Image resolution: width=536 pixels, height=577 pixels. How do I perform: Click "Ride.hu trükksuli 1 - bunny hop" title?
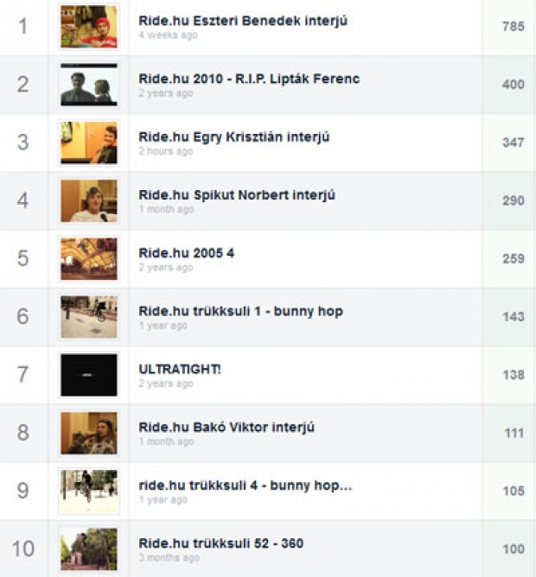[240, 311]
